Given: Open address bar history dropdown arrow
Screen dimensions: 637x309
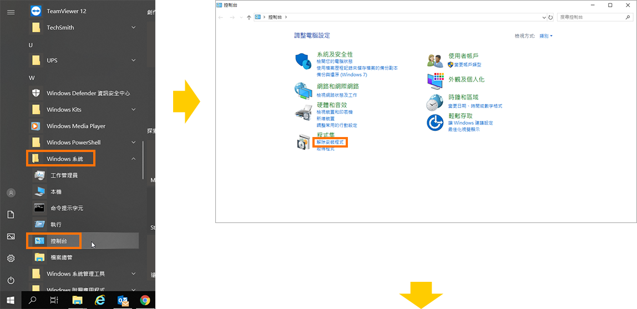Looking at the screenshot, I should [x=544, y=17].
